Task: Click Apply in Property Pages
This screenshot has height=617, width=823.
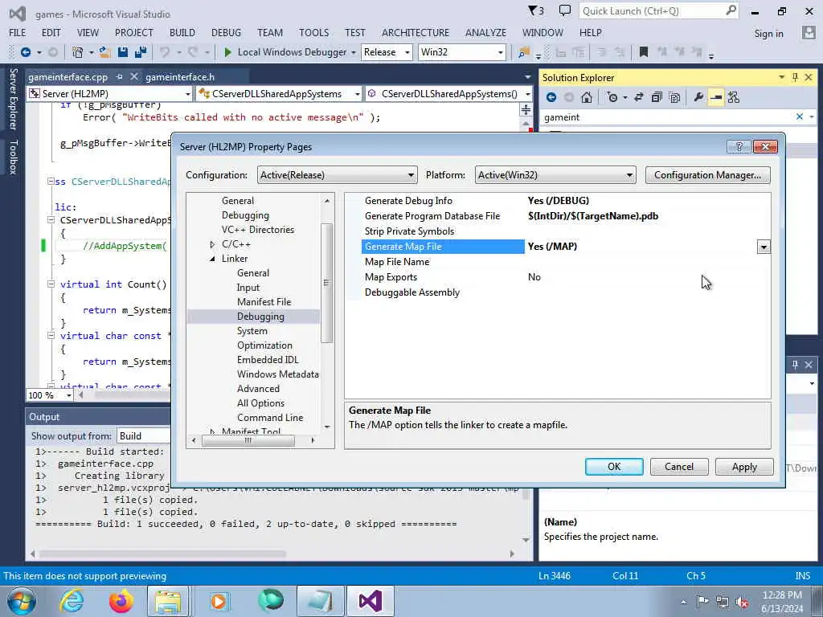Action: click(x=744, y=467)
